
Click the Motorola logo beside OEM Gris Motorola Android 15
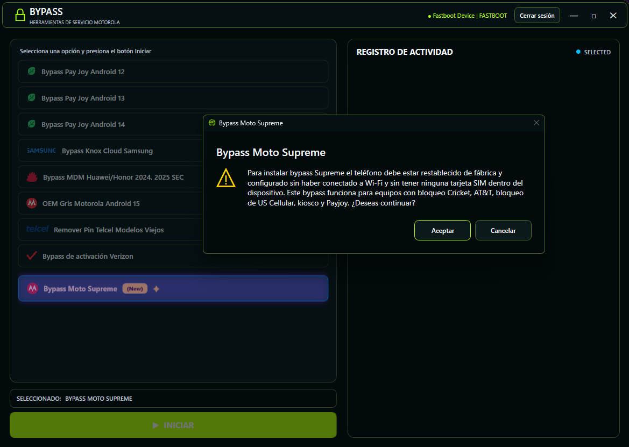32,203
